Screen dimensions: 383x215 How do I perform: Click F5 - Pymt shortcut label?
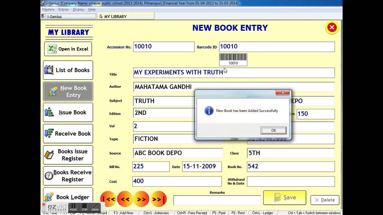(219, 213)
